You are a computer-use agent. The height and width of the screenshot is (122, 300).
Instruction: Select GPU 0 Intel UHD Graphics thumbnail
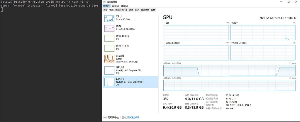point(109,70)
